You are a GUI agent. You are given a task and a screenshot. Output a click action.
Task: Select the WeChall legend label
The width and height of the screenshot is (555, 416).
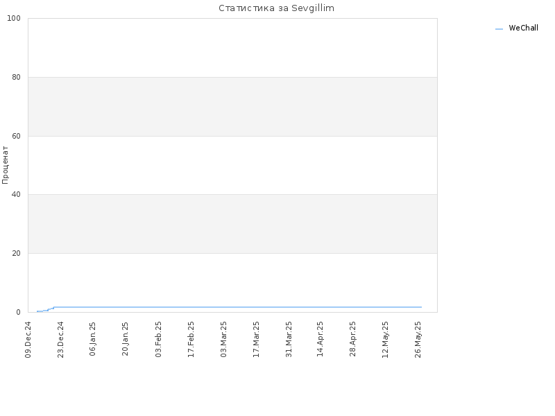pos(523,28)
